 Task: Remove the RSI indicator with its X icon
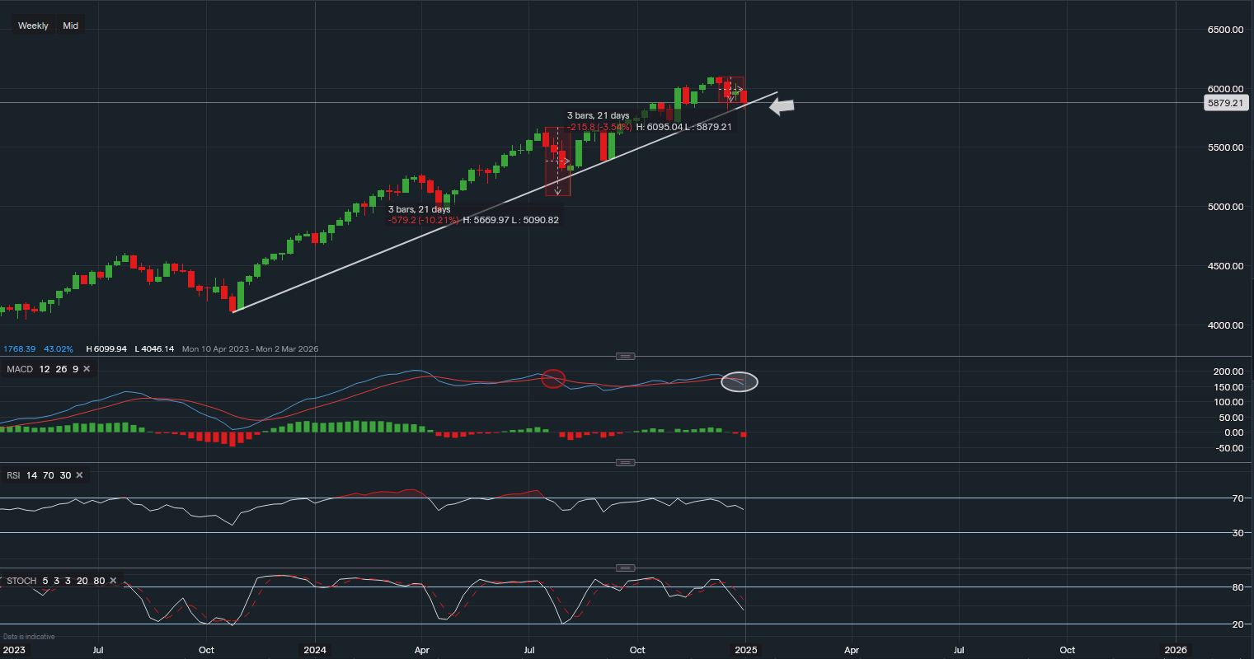pyautogui.click(x=78, y=475)
